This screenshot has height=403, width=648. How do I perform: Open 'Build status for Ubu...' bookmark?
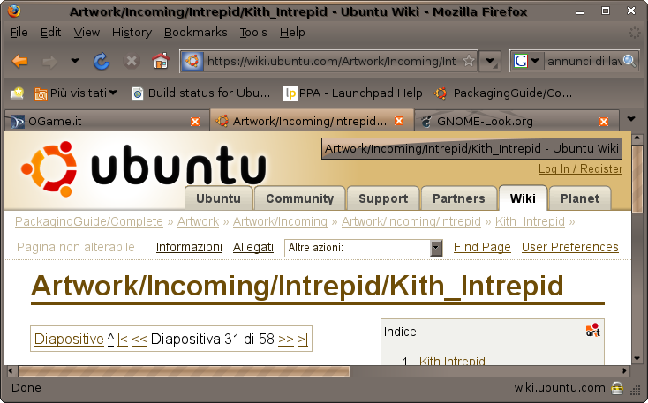pyautogui.click(x=201, y=93)
